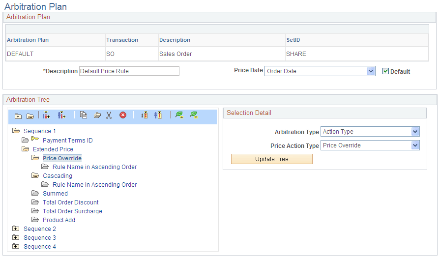Collapse Sequence 1 using its open folder icon
The width and height of the screenshot is (440, 258).
tap(16, 131)
